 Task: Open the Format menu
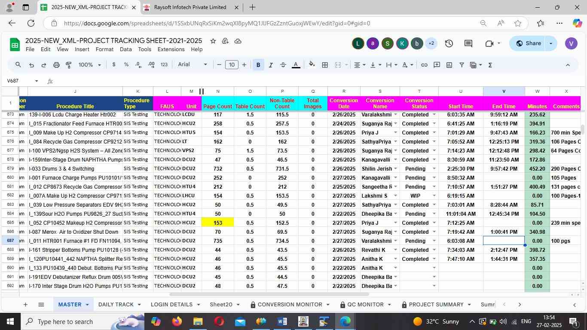coord(104,49)
